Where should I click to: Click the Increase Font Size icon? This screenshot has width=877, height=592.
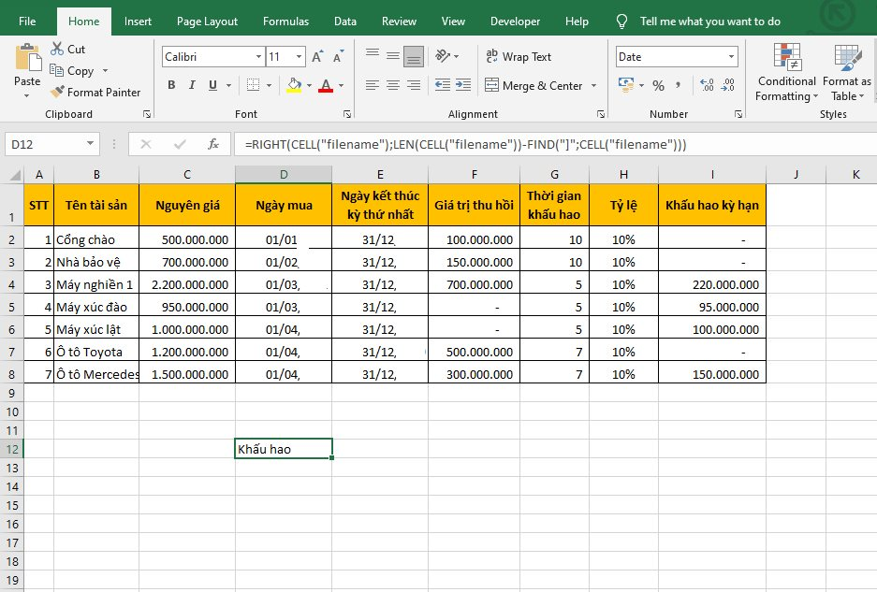pyautogui.click(x=317, y=57)
